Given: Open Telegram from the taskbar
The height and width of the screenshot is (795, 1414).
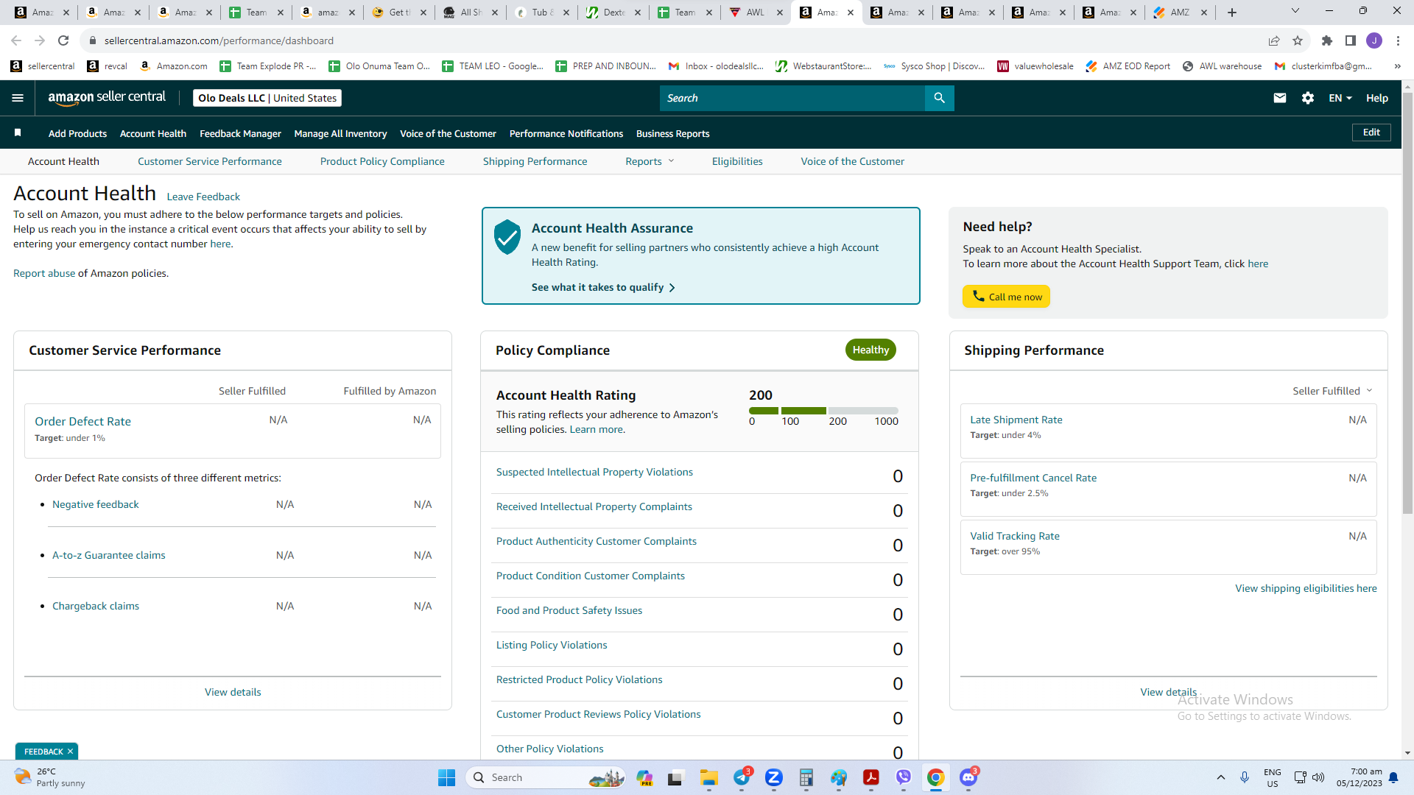Looking at the screenshot, I should 742,777.
